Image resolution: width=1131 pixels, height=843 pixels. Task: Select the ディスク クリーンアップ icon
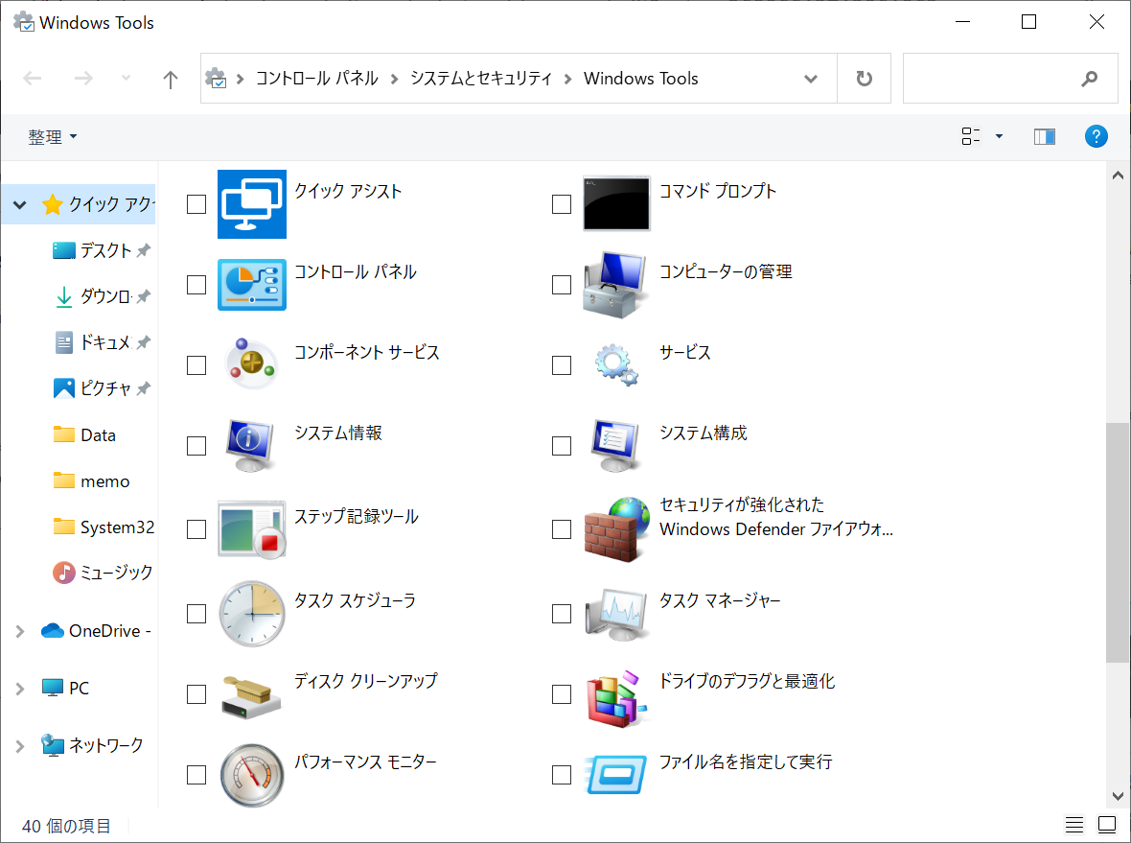[251, 696]
